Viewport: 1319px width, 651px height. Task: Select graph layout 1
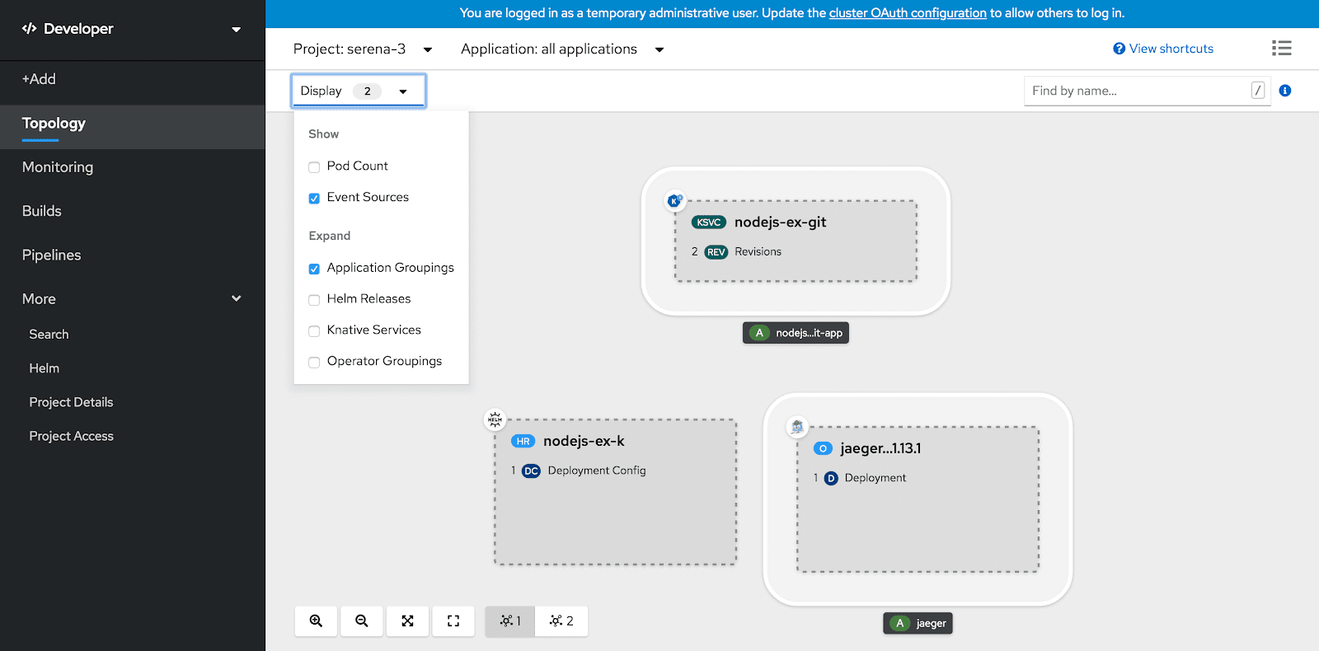pos(510,621)
